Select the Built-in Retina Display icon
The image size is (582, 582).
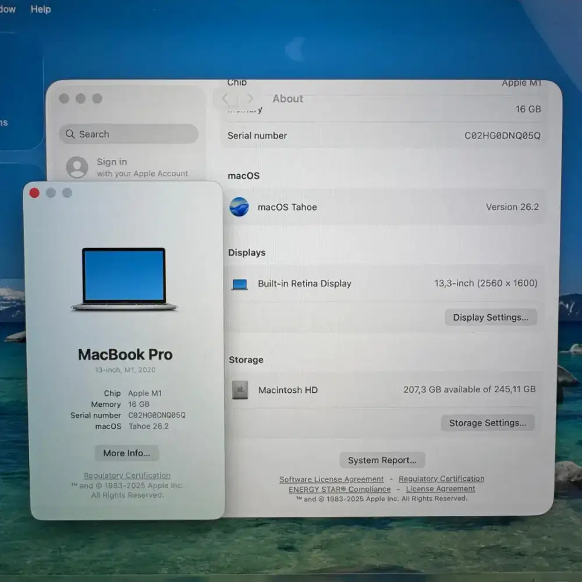[240, 284]
